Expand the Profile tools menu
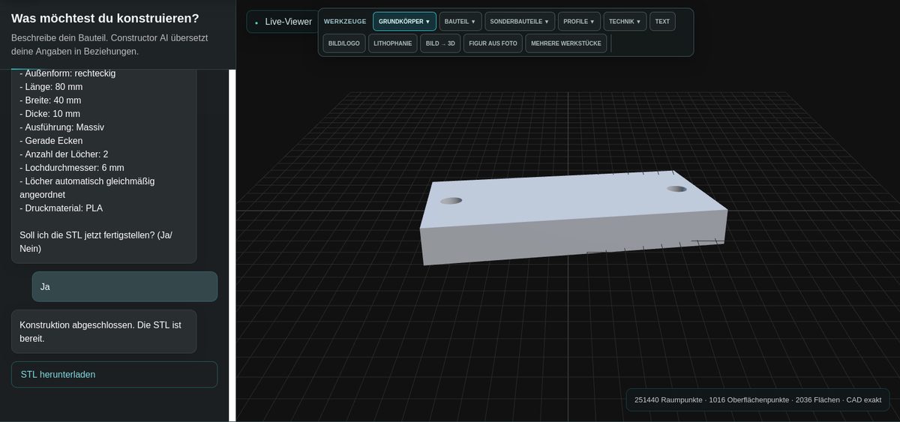This screenshot has height=422, width=900. [x=579, y=22]
